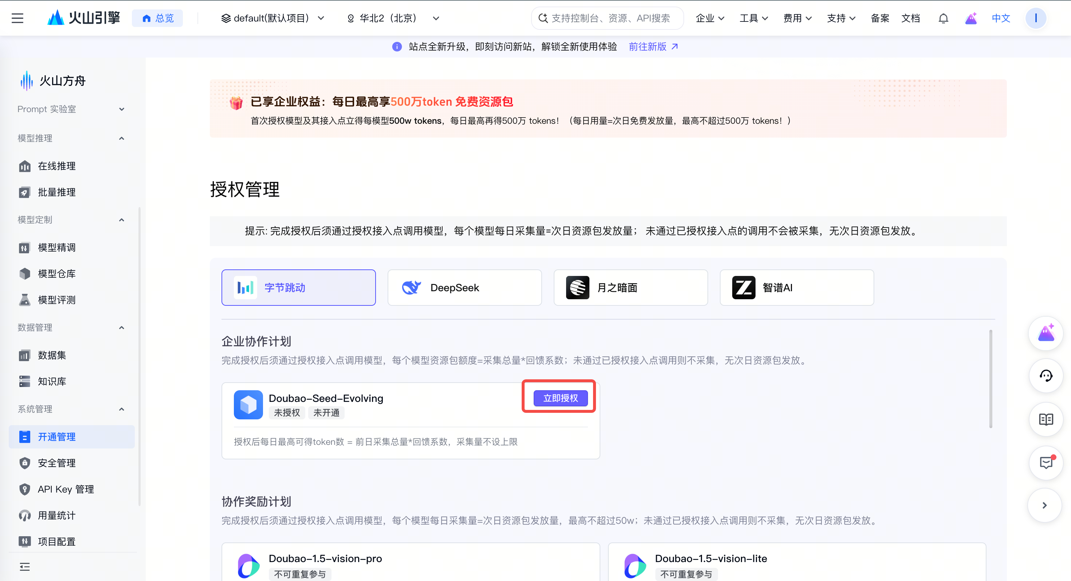The image size is (1071, 581).
Task: Open the floating documentation book icon
Action: coord(1045,419)
